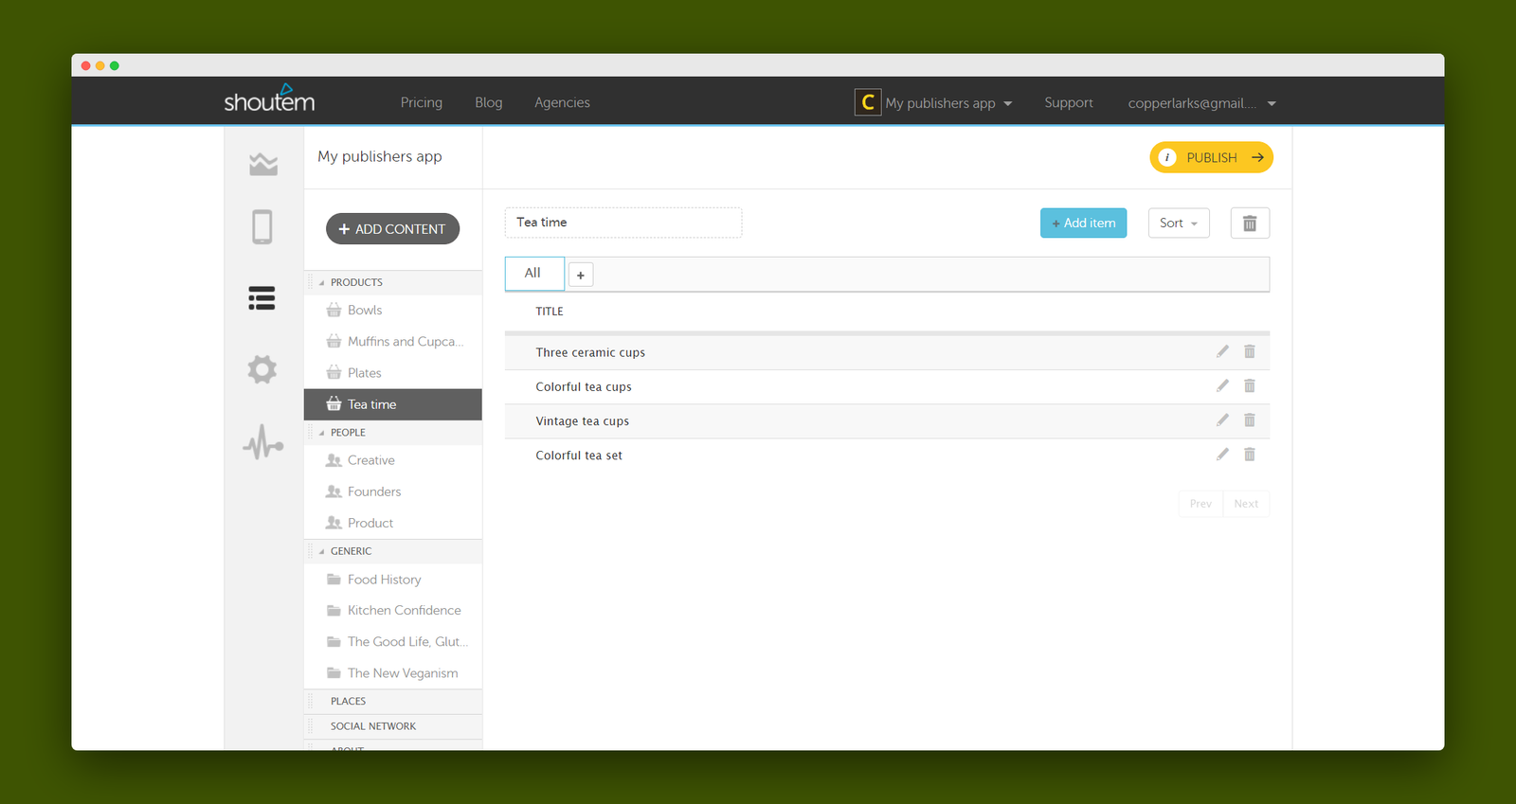Delete the Vintage tea cups item
Viewport: 1516px width, 804px height.
coord(1250,420)
